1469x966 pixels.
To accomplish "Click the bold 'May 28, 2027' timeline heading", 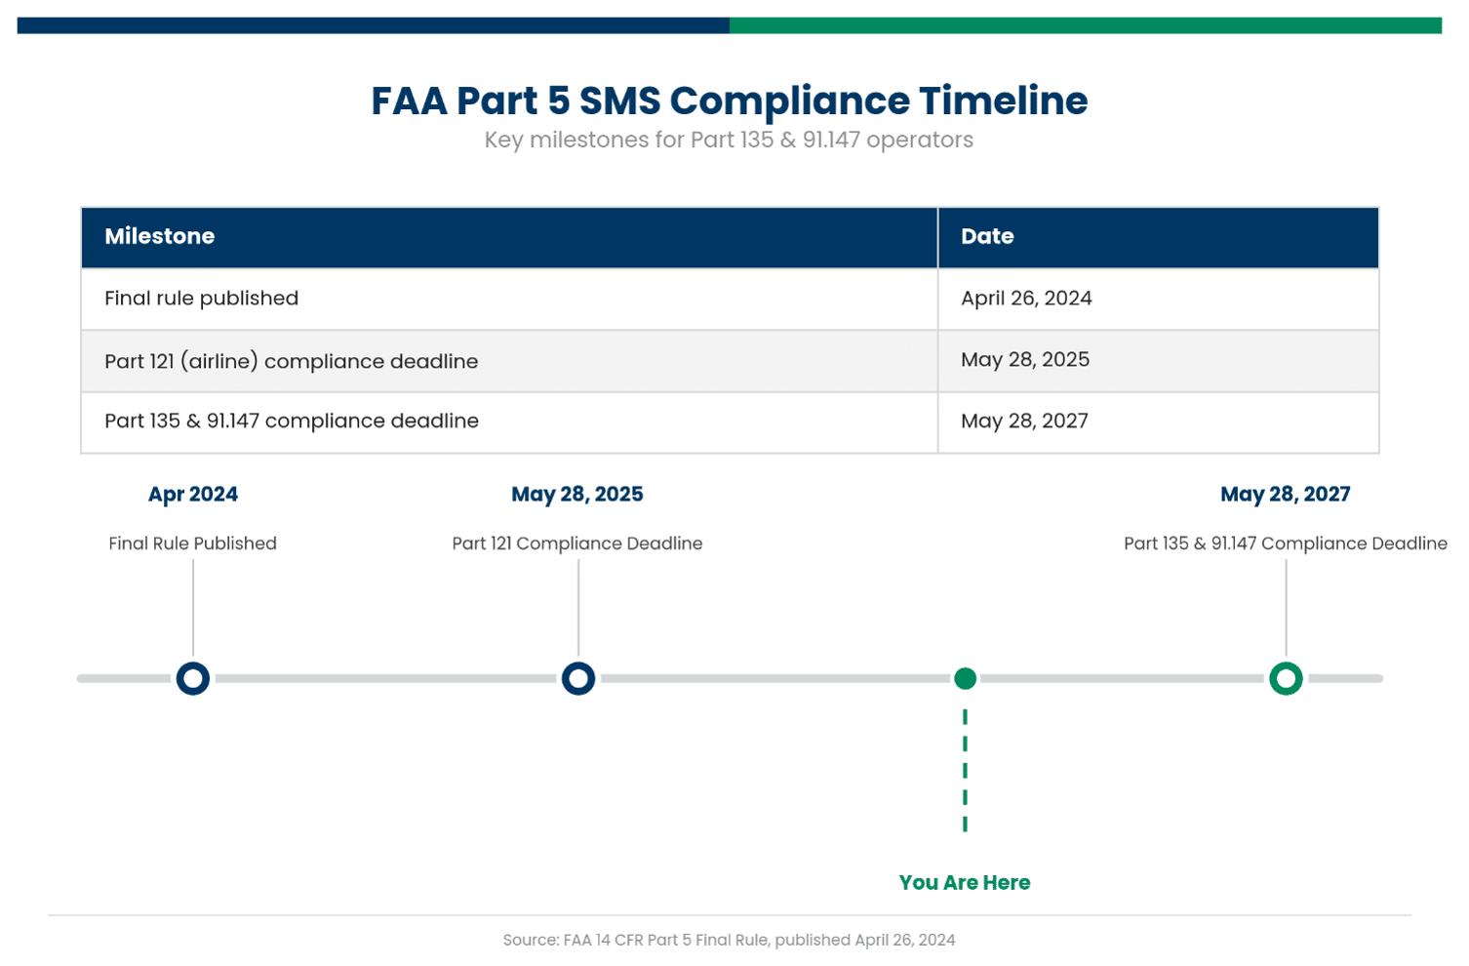I will (x=1286, y=495).
